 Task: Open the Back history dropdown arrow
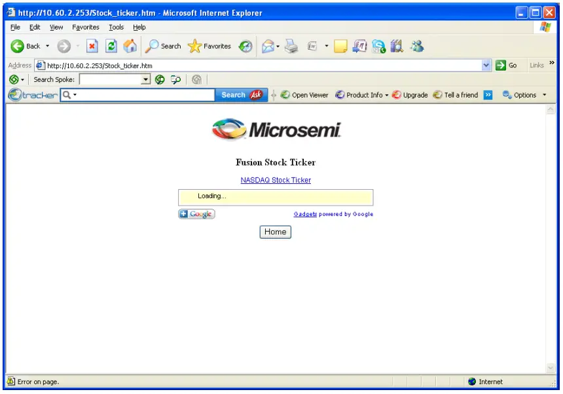click(x=47, y=46)
